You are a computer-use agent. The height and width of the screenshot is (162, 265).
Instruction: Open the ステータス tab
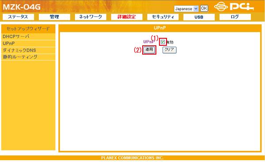click(x=18, y=17)
